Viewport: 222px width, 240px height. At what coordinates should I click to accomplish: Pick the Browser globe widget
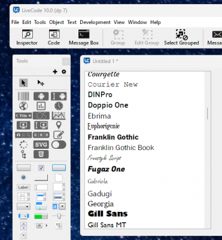pos(23,106)
